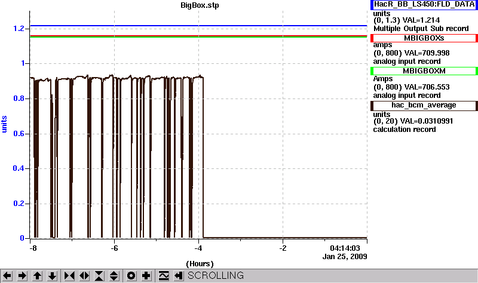Click the VAL=1.214 readout
This screenshot has height=283, width=478.
421,20
